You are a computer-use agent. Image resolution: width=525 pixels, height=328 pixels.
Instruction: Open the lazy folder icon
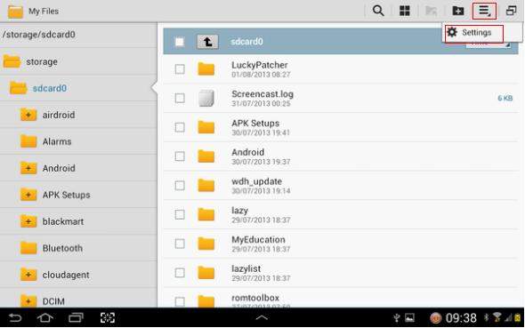[206, 214]
